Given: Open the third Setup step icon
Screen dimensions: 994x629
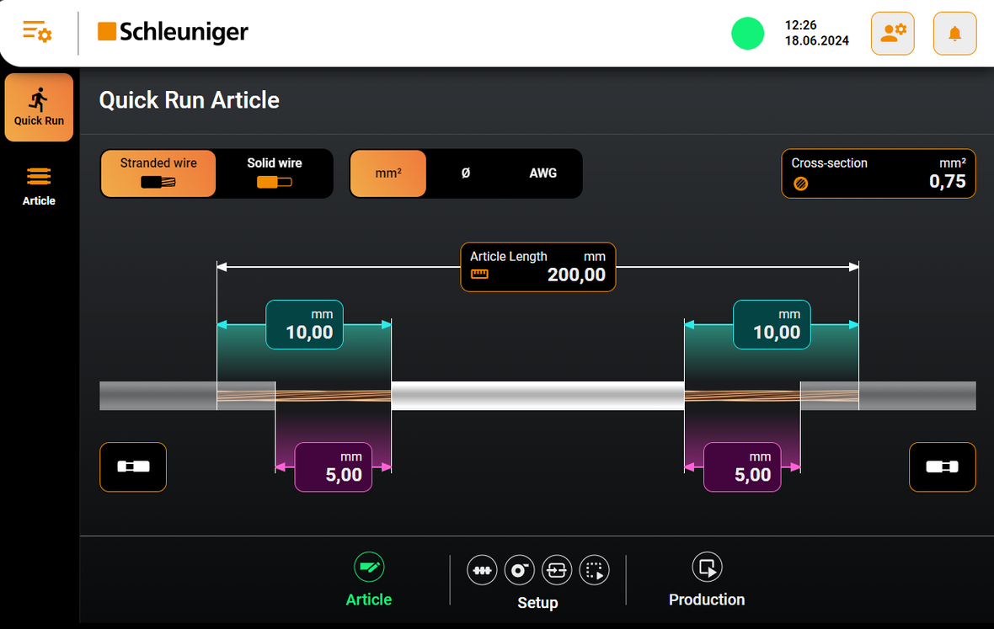Looking at the screenshot, I should tap(556, 570).
